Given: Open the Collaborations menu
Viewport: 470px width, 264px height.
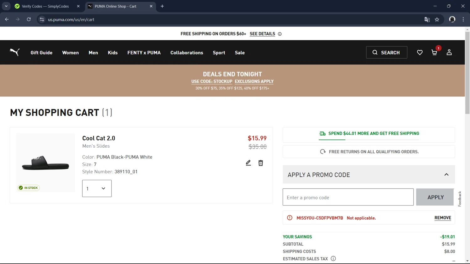Looking at the screenshot, I should click(187, 53).
